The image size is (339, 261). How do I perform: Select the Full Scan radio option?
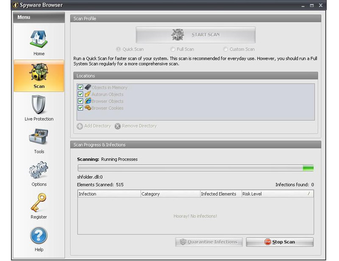pos(173,49)
